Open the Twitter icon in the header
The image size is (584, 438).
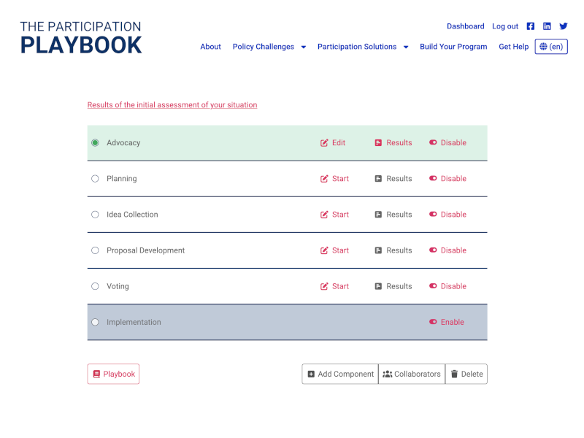point(563,26)
